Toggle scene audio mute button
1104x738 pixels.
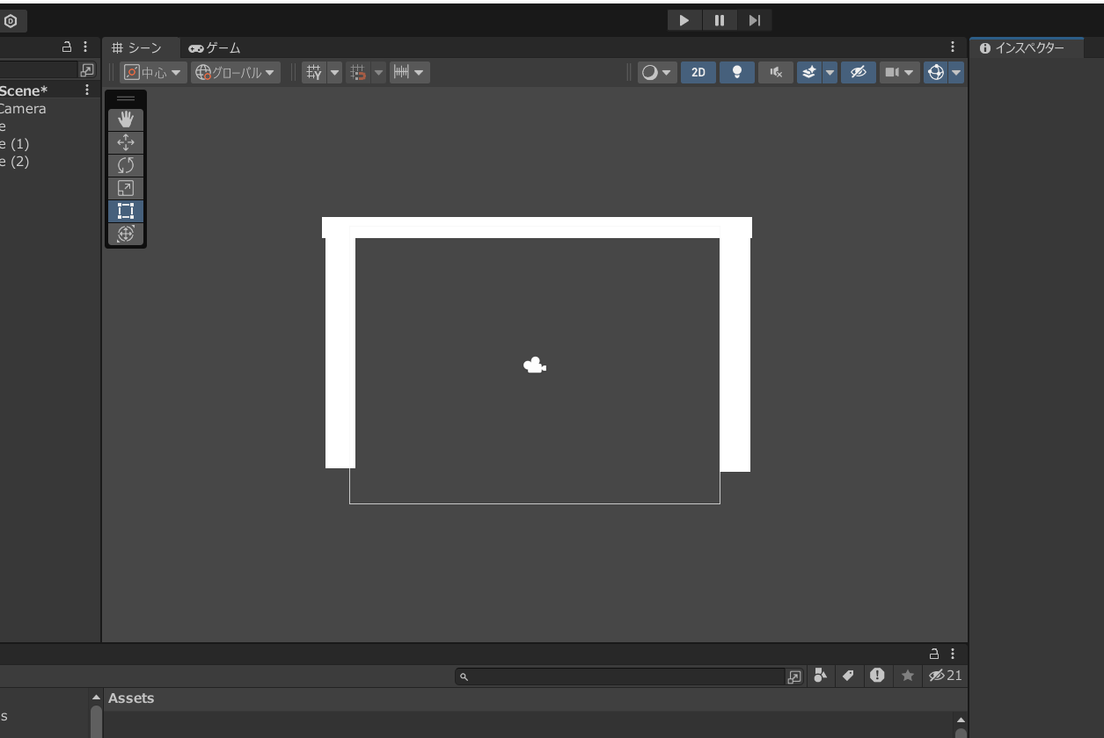[x=776, y=73]
